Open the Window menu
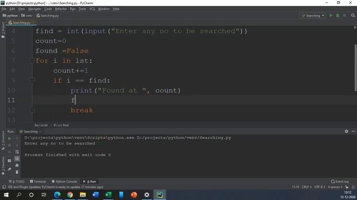 pyautogui.click(x=104, y=9)
